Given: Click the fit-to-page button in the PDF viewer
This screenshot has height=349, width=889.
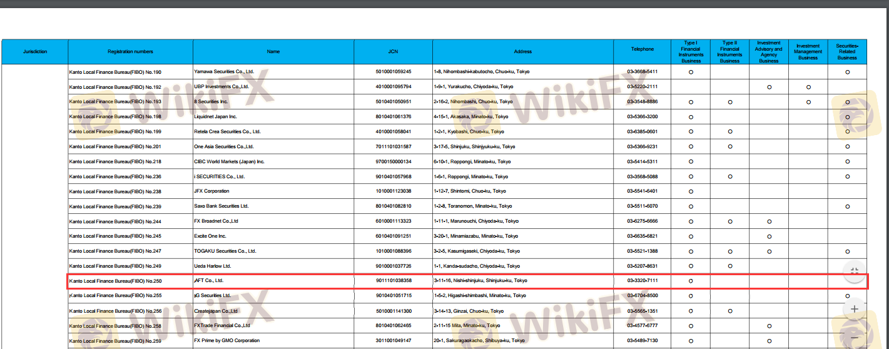Looking at the screenshot, I should click(854, 271).
